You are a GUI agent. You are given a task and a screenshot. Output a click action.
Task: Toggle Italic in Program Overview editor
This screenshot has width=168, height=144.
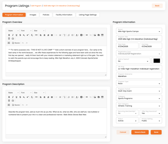coord(13,35)
